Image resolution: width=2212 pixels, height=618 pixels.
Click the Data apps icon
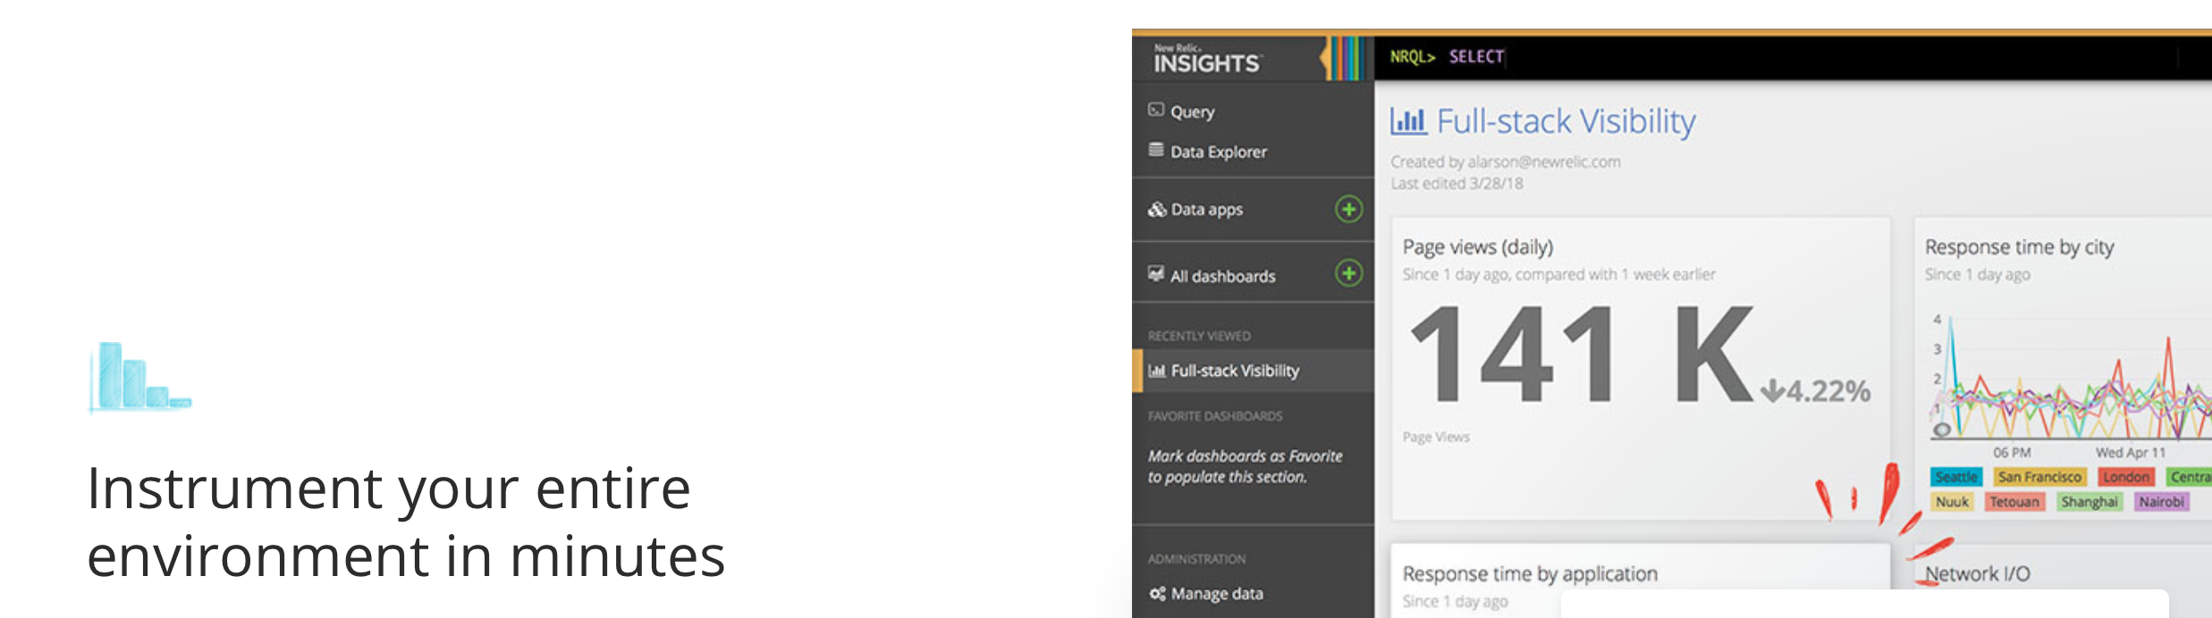tap(1156, 209)
